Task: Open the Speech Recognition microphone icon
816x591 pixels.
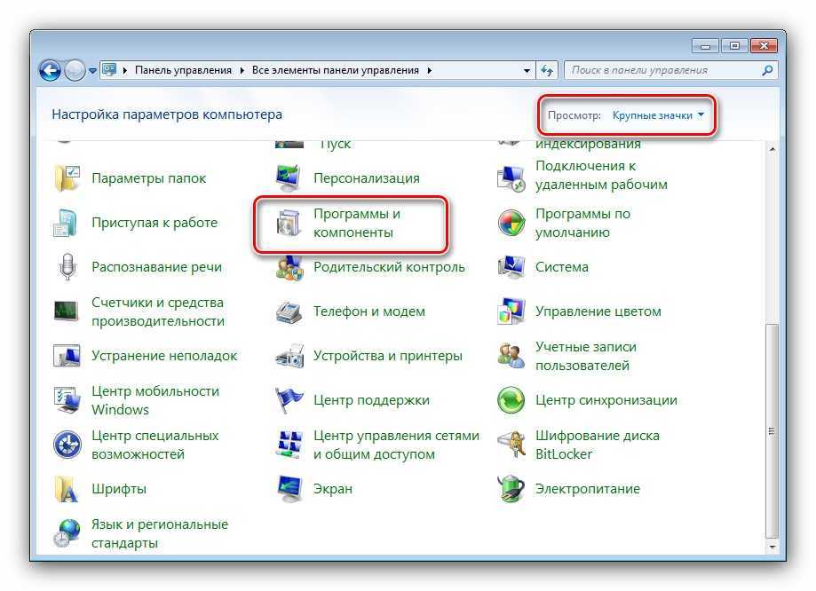Action: click(68, 267)
